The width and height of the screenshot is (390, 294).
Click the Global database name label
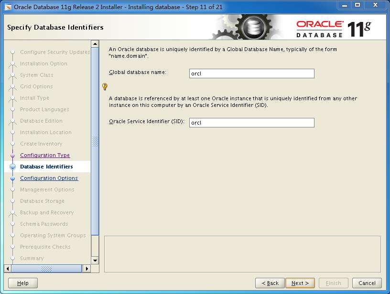pyautogui.click(x=138, y=72)
